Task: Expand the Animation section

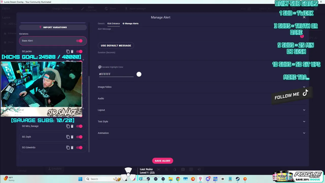Action: tap(202, 133)
